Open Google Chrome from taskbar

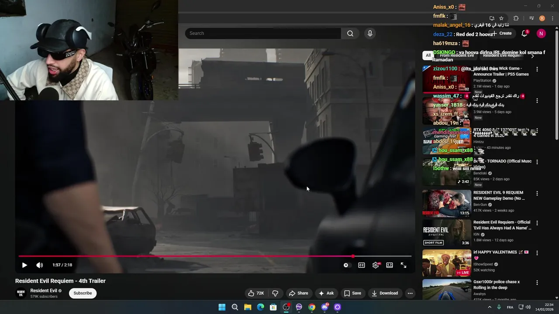coord(311,307)
